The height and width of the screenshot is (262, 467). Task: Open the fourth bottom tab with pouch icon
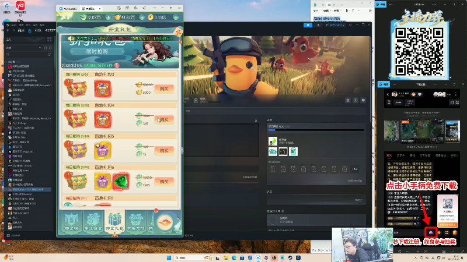click(136, 222)
